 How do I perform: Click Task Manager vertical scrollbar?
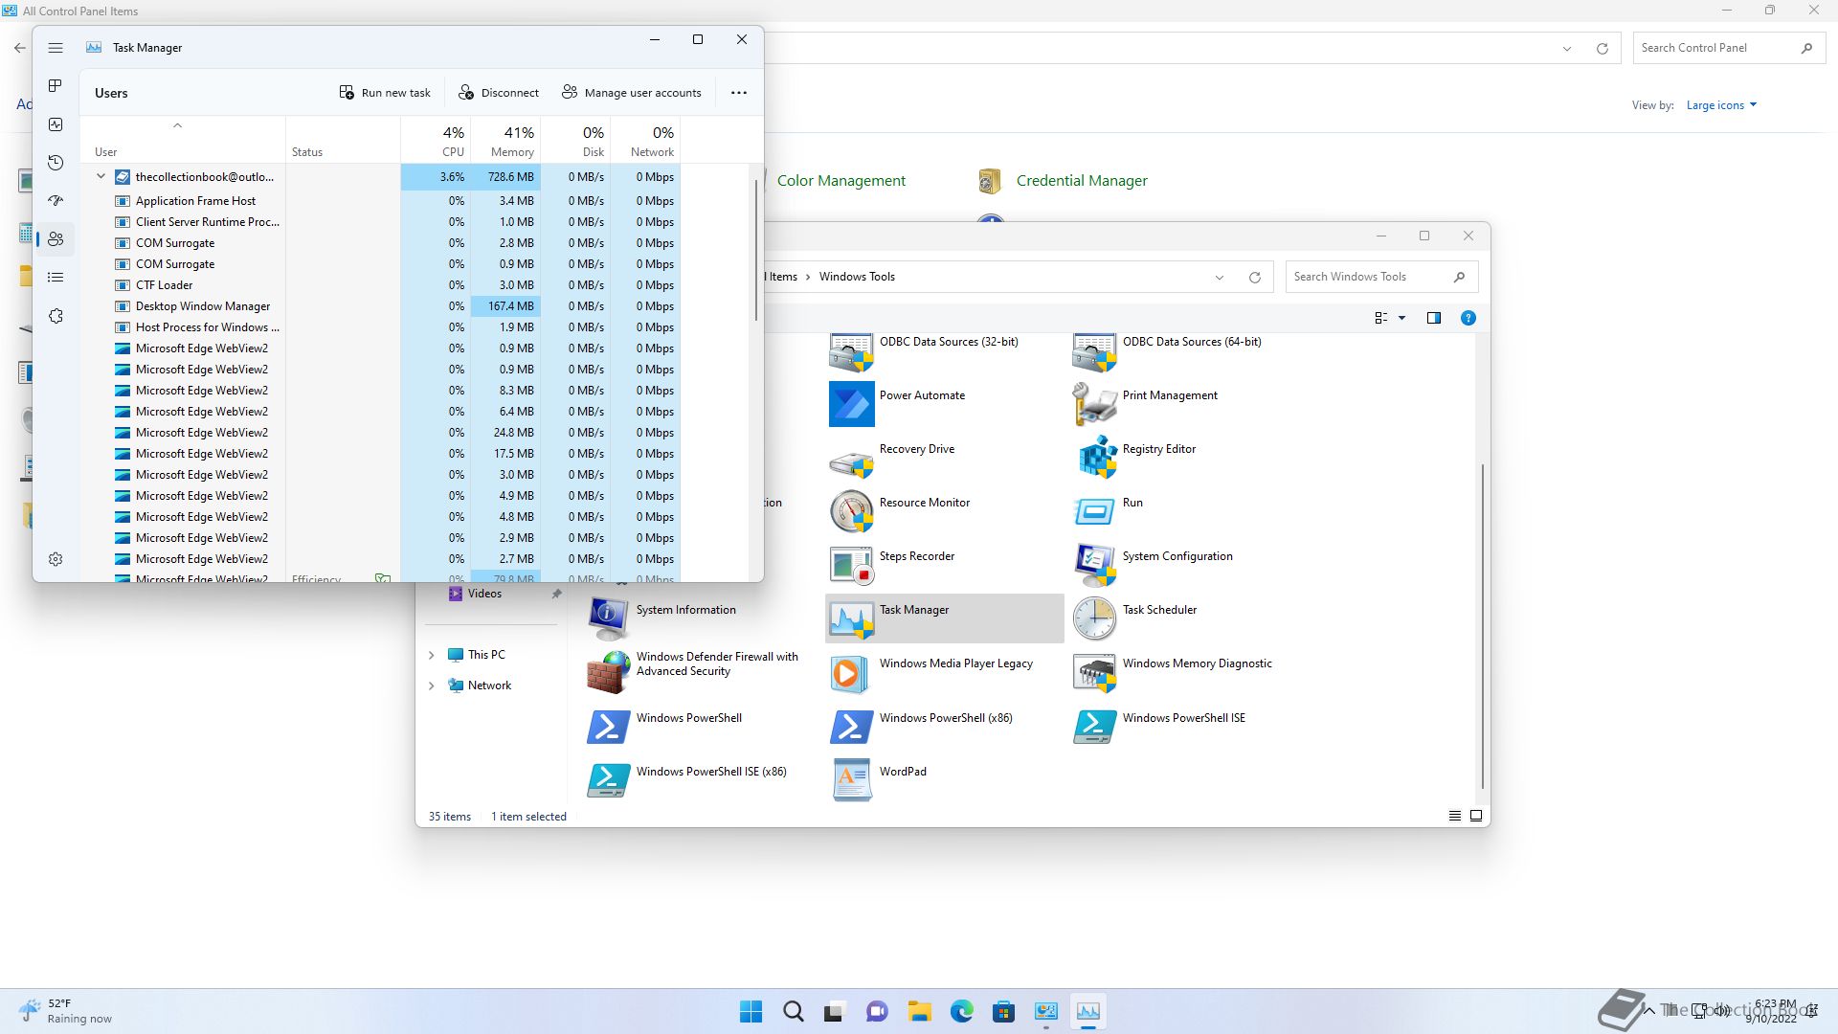pos(756,249)
